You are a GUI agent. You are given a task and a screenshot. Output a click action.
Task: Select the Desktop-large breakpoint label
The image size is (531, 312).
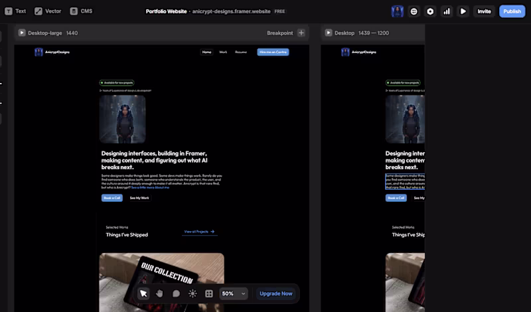[45, 33]
